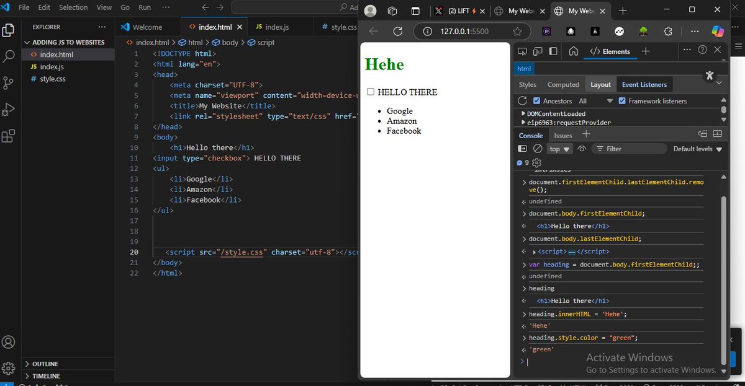
Task: Open the Issues drawer tab
Action: [563, 135]
